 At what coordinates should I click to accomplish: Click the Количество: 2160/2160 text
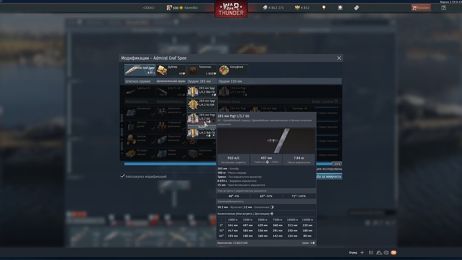pyautogui.click(x=232, y=243)
